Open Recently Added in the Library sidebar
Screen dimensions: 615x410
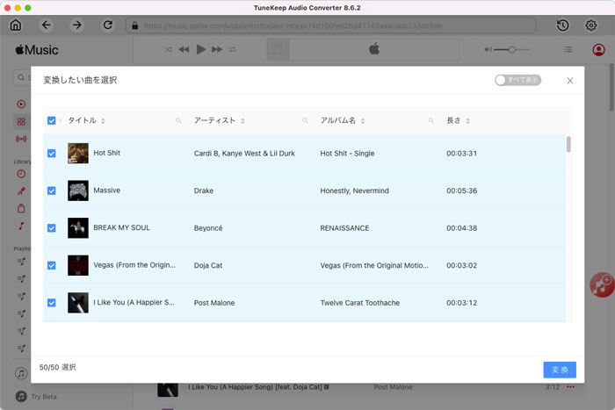click(21, 174)
